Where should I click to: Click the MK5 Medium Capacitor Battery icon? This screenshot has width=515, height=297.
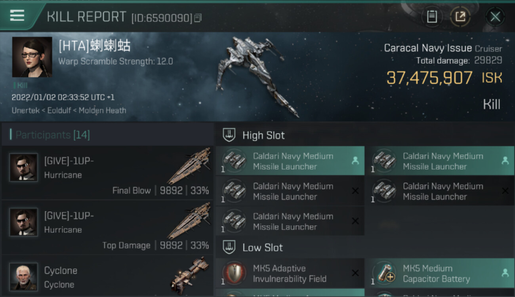click(384, 273)
